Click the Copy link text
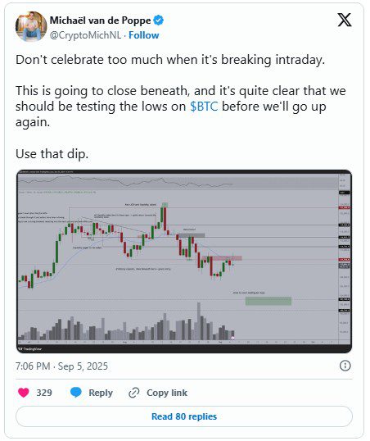 point(167,393)
